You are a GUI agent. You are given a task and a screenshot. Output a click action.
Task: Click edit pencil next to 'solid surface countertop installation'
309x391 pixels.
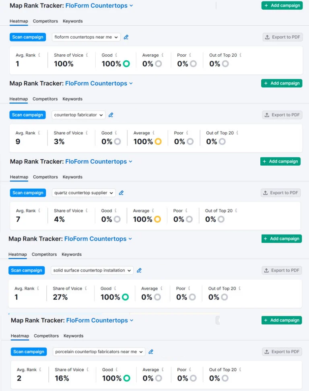coord(139,270)
